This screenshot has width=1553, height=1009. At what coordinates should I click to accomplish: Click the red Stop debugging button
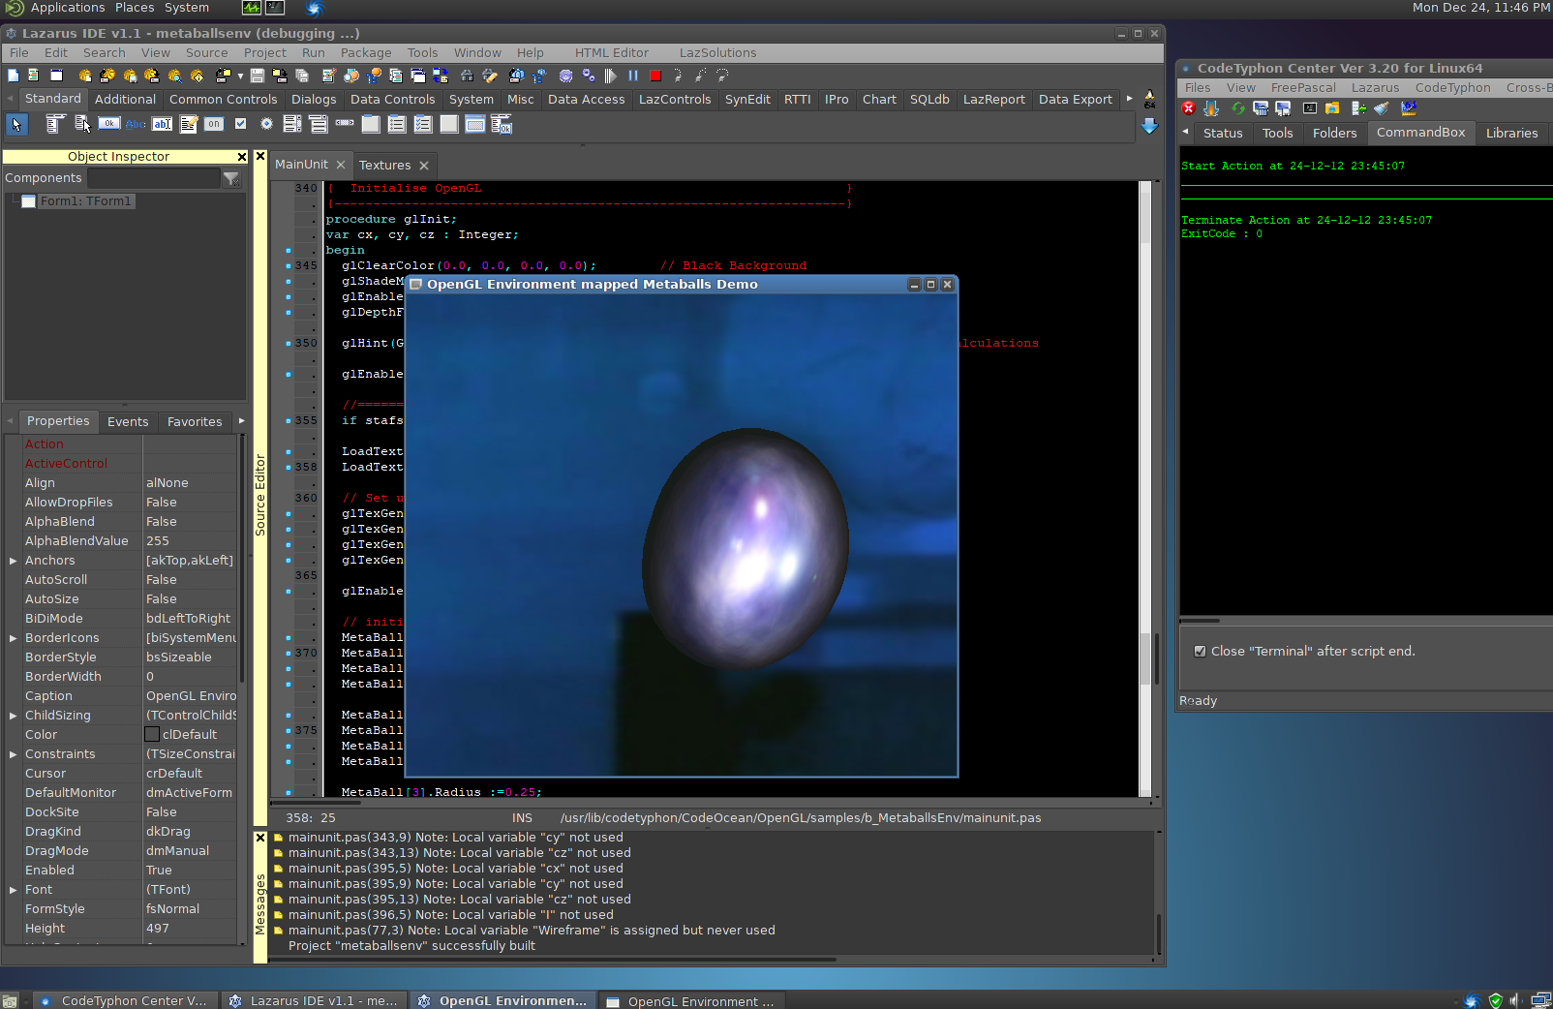pos(655,76)
